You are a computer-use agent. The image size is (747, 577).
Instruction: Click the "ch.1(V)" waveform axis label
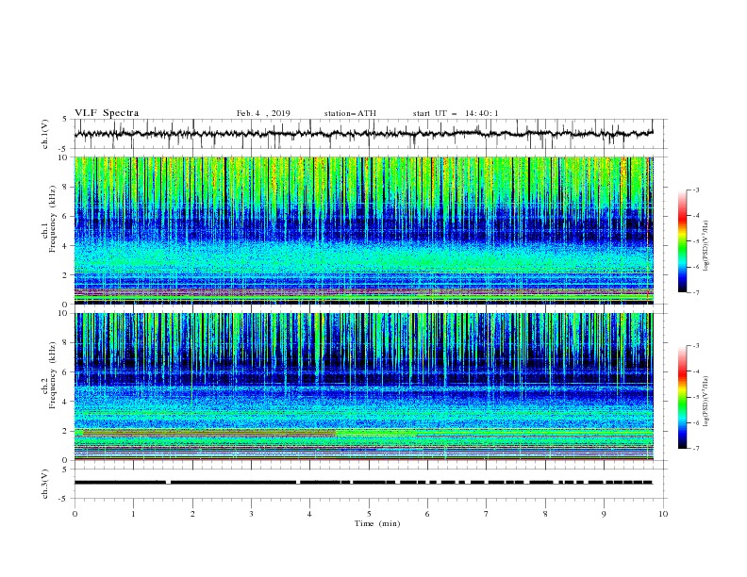coord(45,134)
